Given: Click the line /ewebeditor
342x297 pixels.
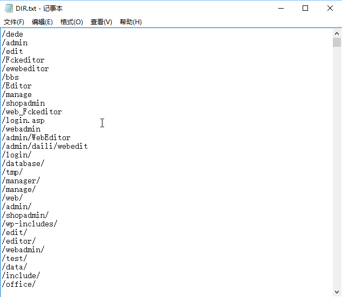Looking at the screenshot, I should point(25,69).
